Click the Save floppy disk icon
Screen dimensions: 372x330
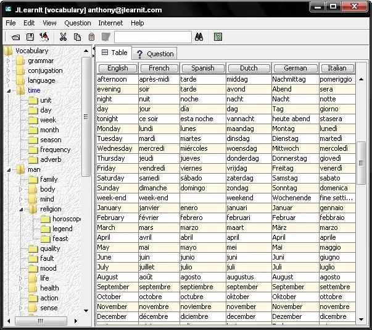coord(30,37)
